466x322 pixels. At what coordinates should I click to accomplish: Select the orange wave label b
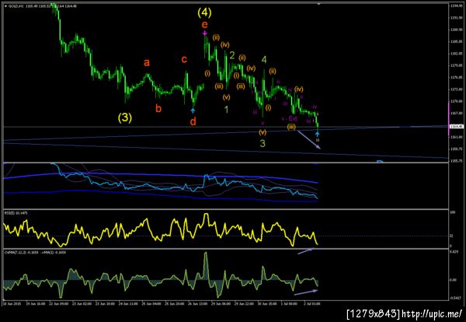coord(158,109)
